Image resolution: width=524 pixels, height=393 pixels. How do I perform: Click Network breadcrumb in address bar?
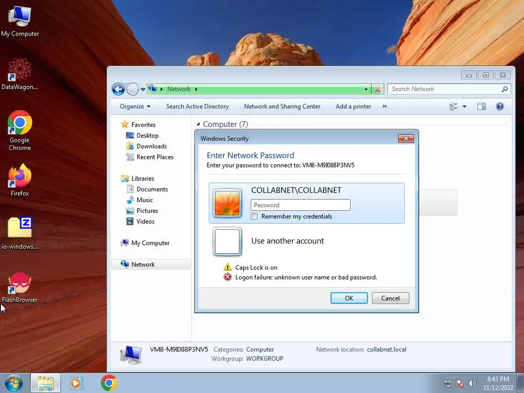pyautogui.click(x=179, y=89)
